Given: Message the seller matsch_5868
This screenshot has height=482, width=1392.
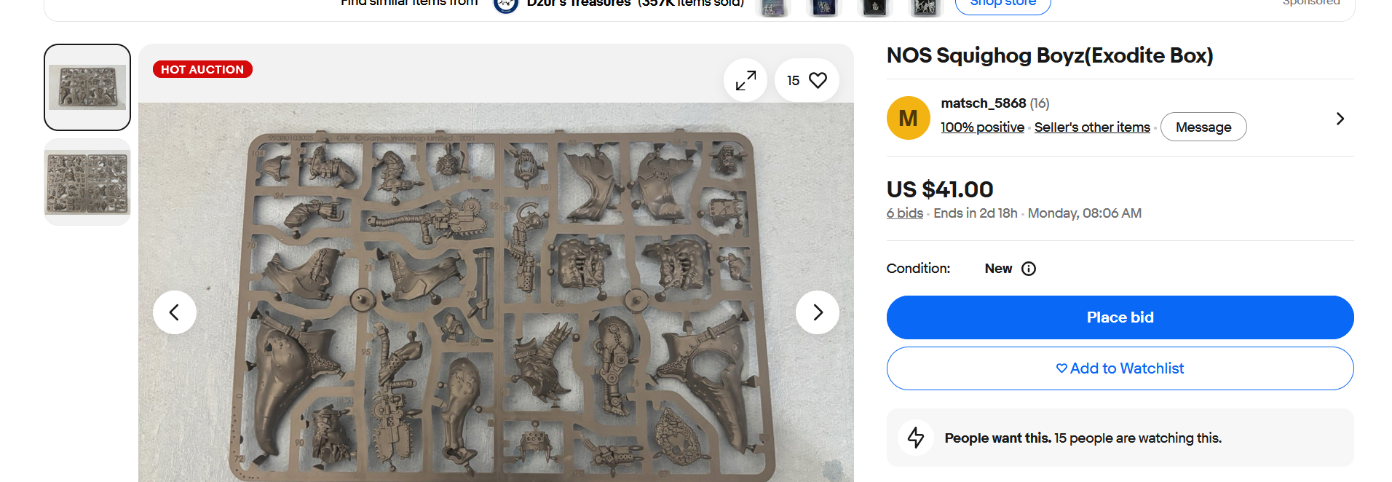Looking at the screenshot, I should (x=1203, y=127).
